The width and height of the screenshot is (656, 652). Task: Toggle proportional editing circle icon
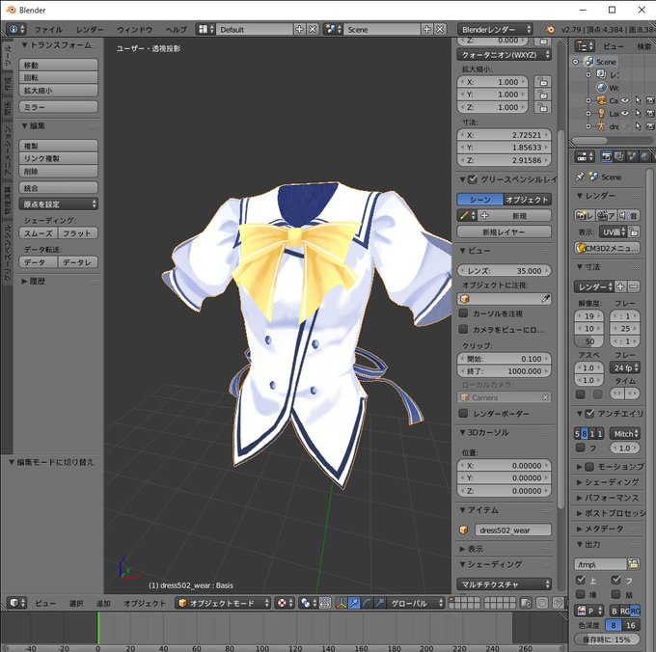click(542, 603)
